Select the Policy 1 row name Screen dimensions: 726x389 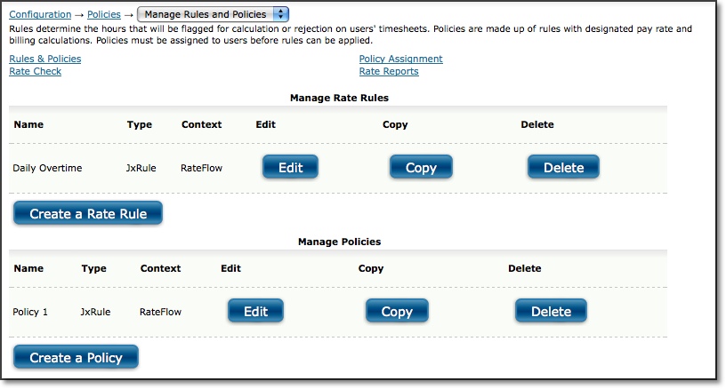click(30, 312)
